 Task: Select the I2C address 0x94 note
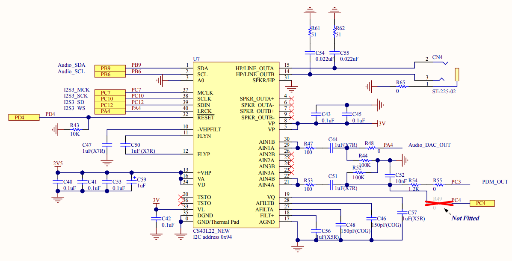tap(212, 237)
